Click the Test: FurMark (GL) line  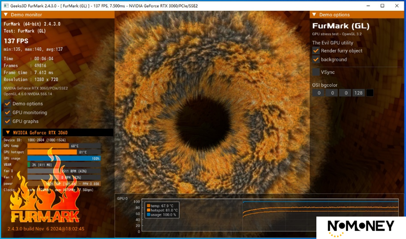pos(25,31)
